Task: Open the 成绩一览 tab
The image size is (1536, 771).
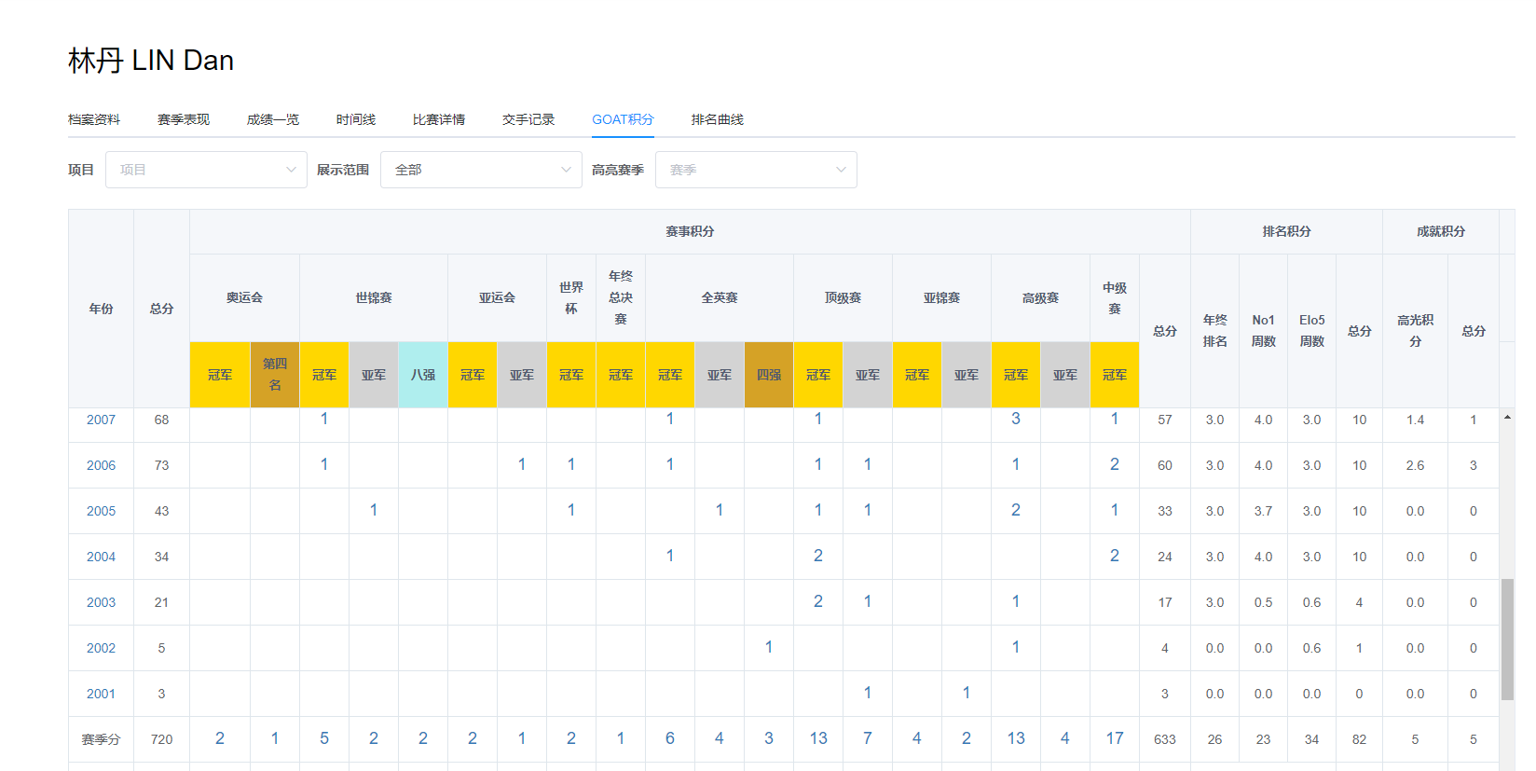Action: pyautogui.click(x=273, y=119)
